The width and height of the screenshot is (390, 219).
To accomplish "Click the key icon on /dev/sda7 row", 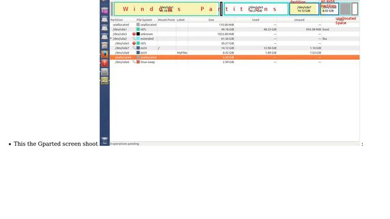I will pyautogui.click(x=134, y=48).
